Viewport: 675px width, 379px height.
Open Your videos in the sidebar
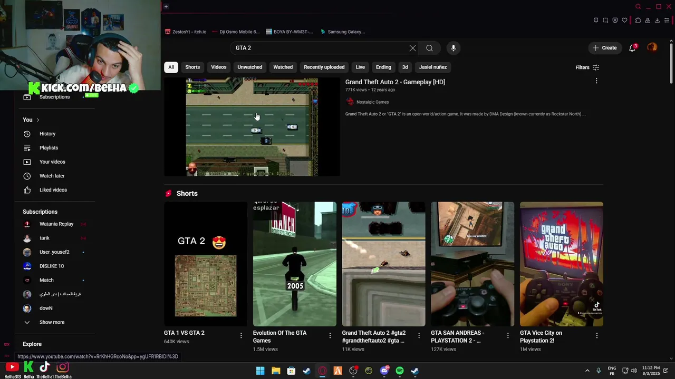pos(52,162)
